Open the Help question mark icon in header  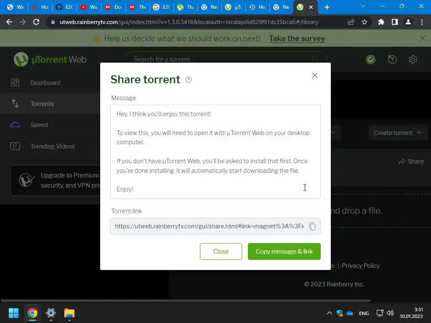[x=392, y=59]
